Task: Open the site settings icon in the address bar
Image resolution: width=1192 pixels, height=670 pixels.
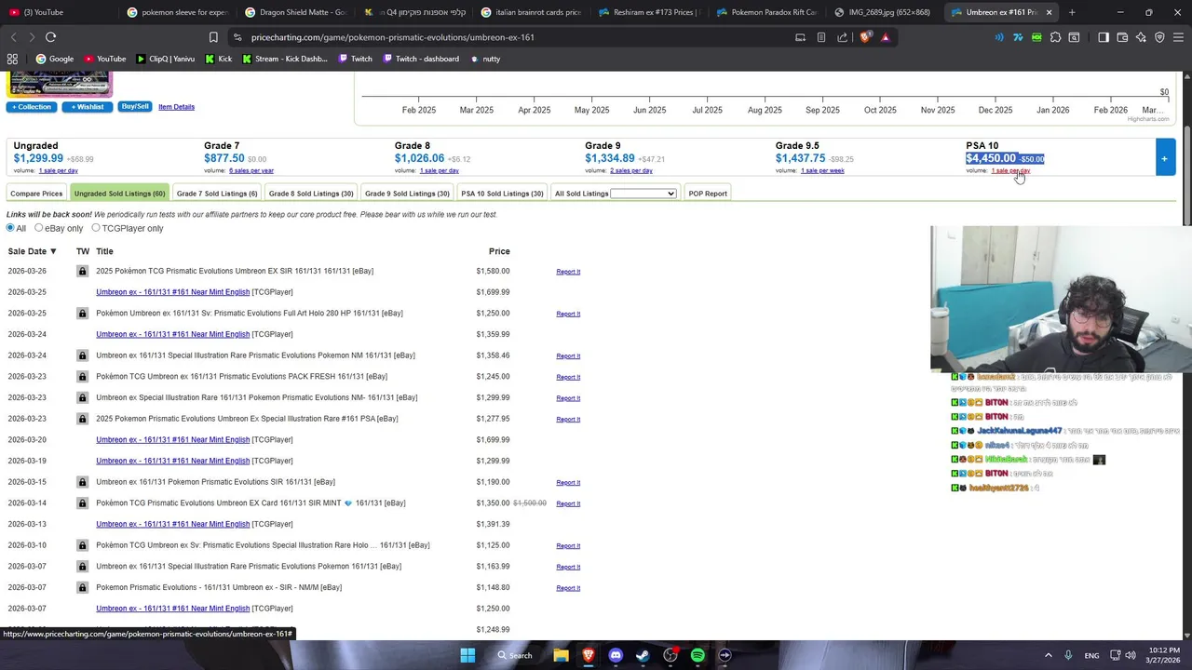Action: 237,37
